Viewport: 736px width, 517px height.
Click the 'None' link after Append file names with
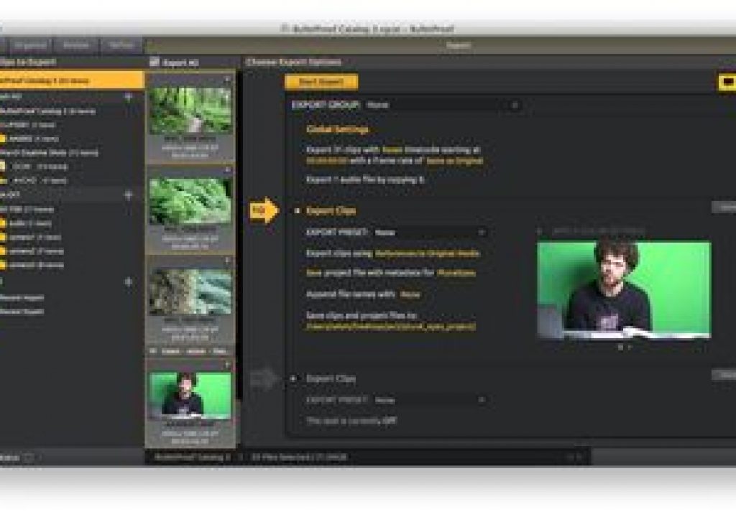click(410, 294)
